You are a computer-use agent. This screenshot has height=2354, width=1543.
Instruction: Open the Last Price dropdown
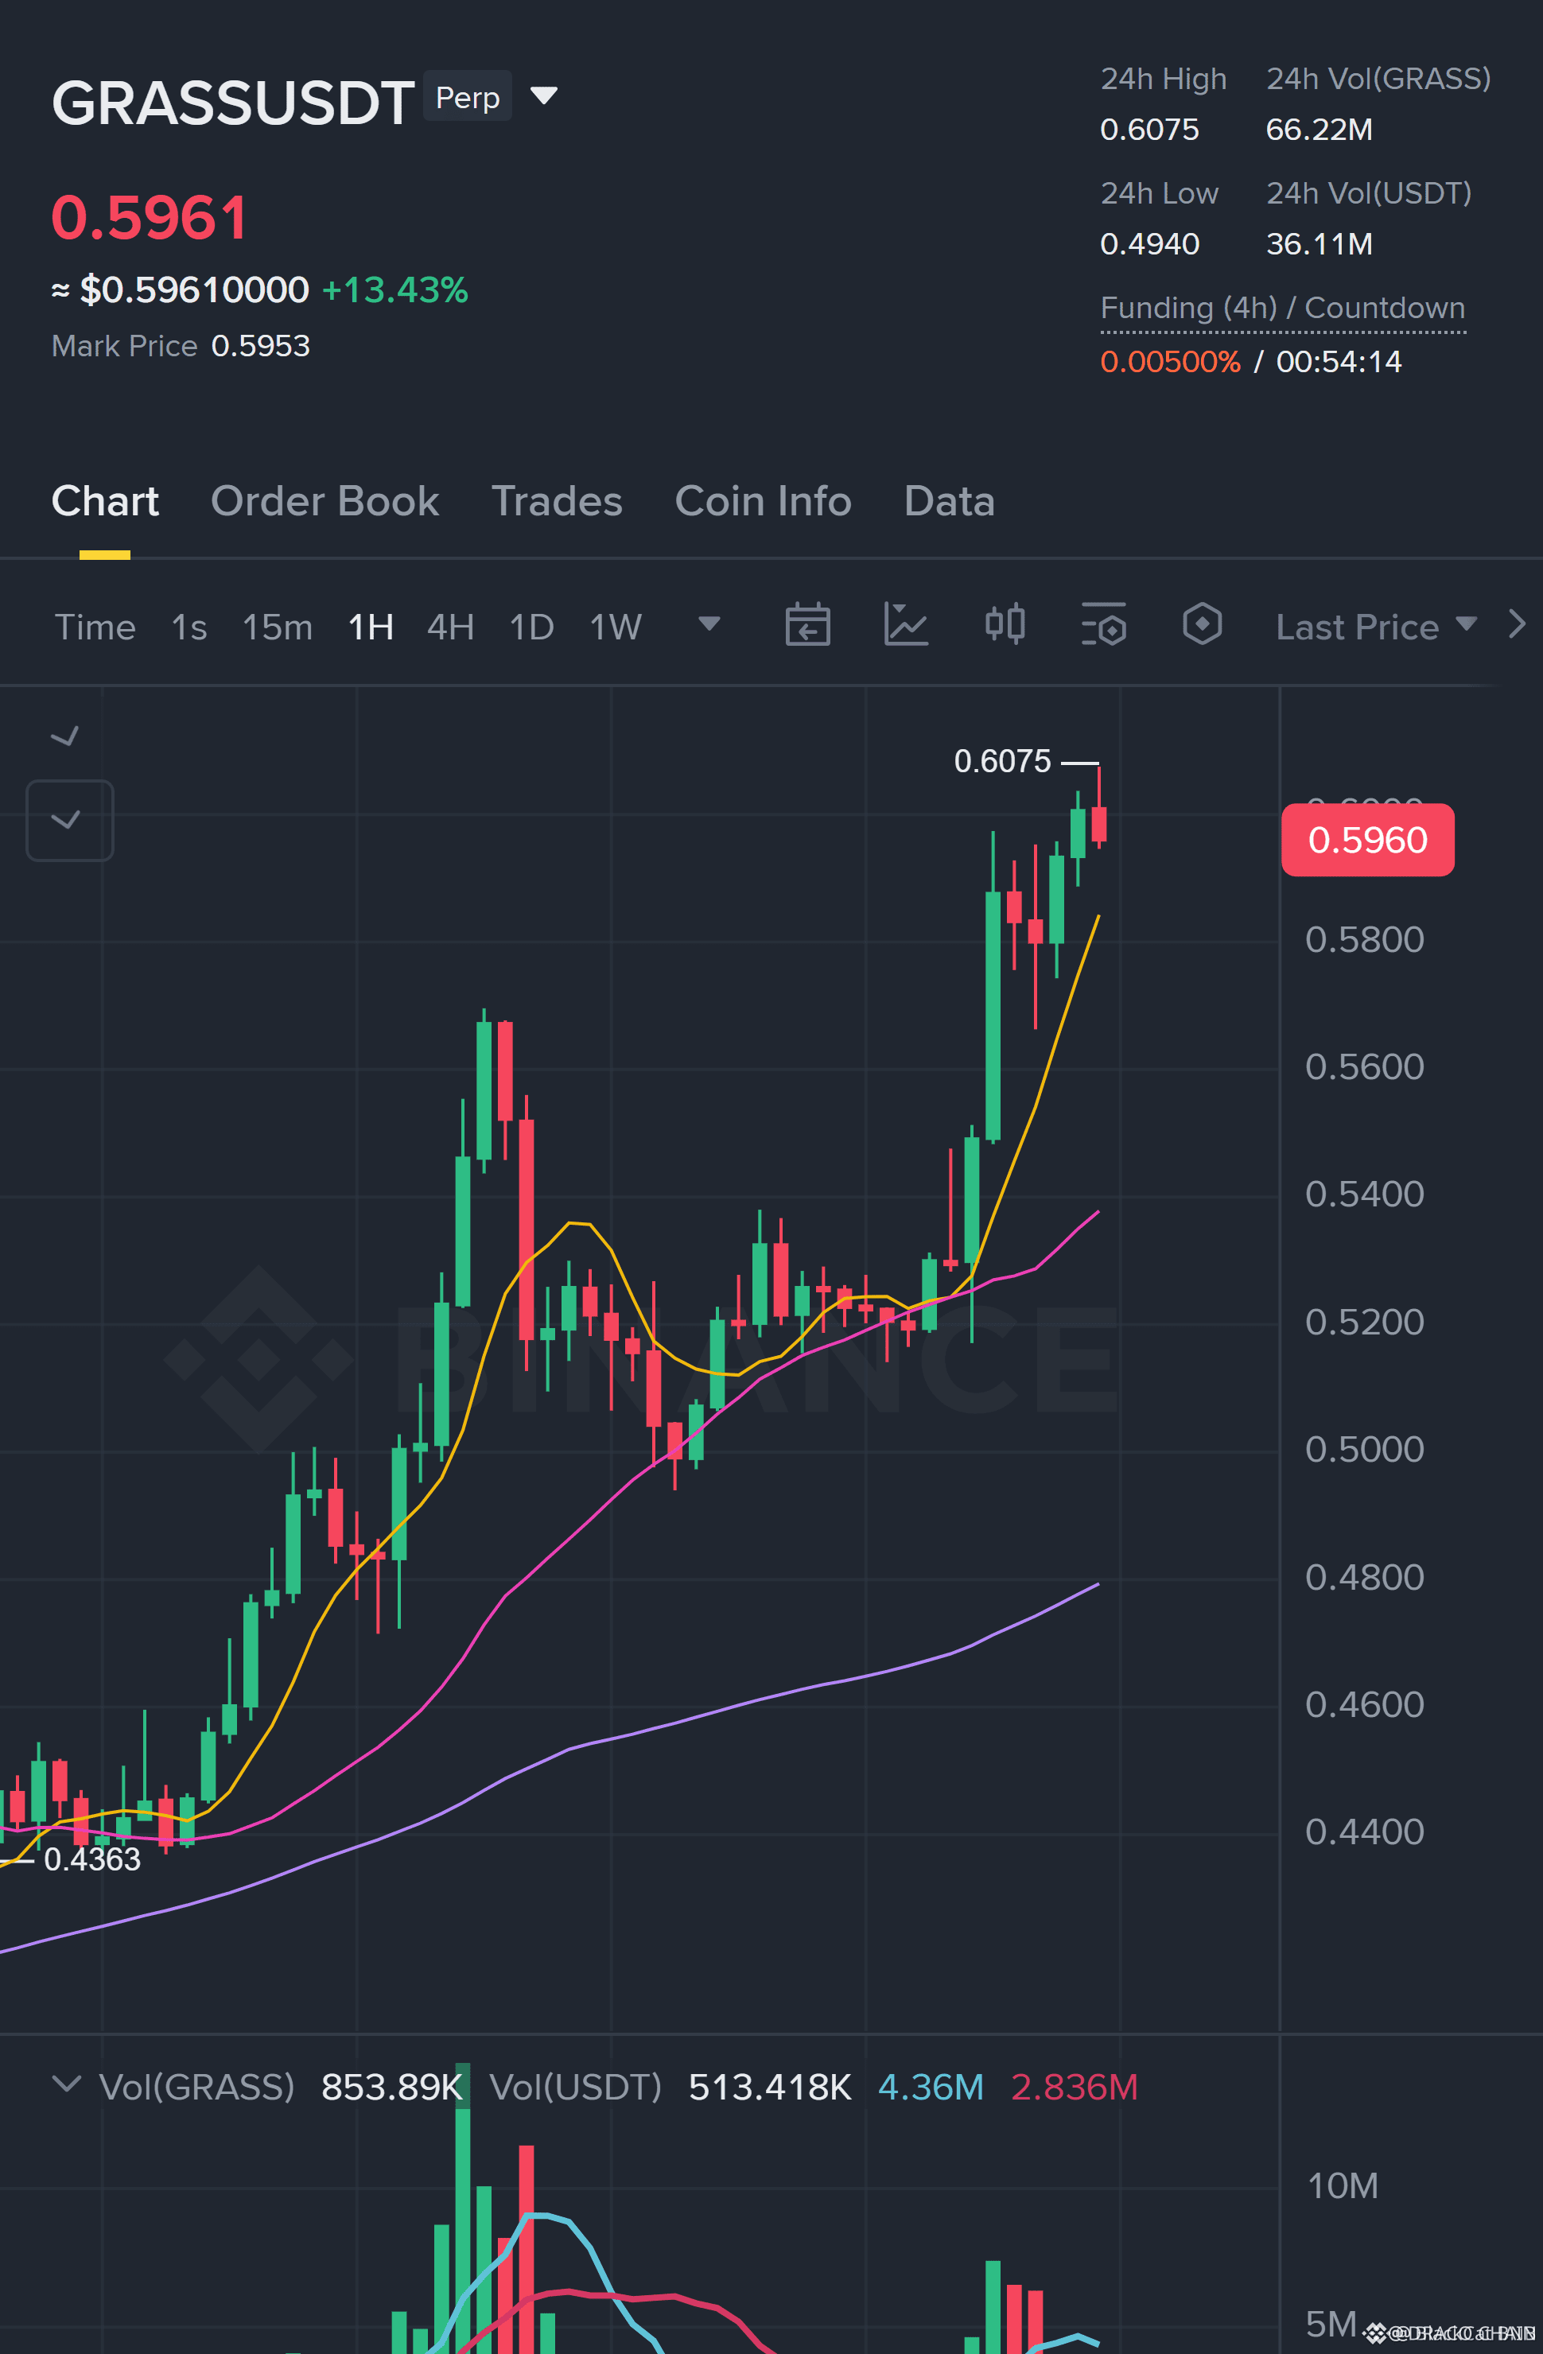click(1376, 627)
